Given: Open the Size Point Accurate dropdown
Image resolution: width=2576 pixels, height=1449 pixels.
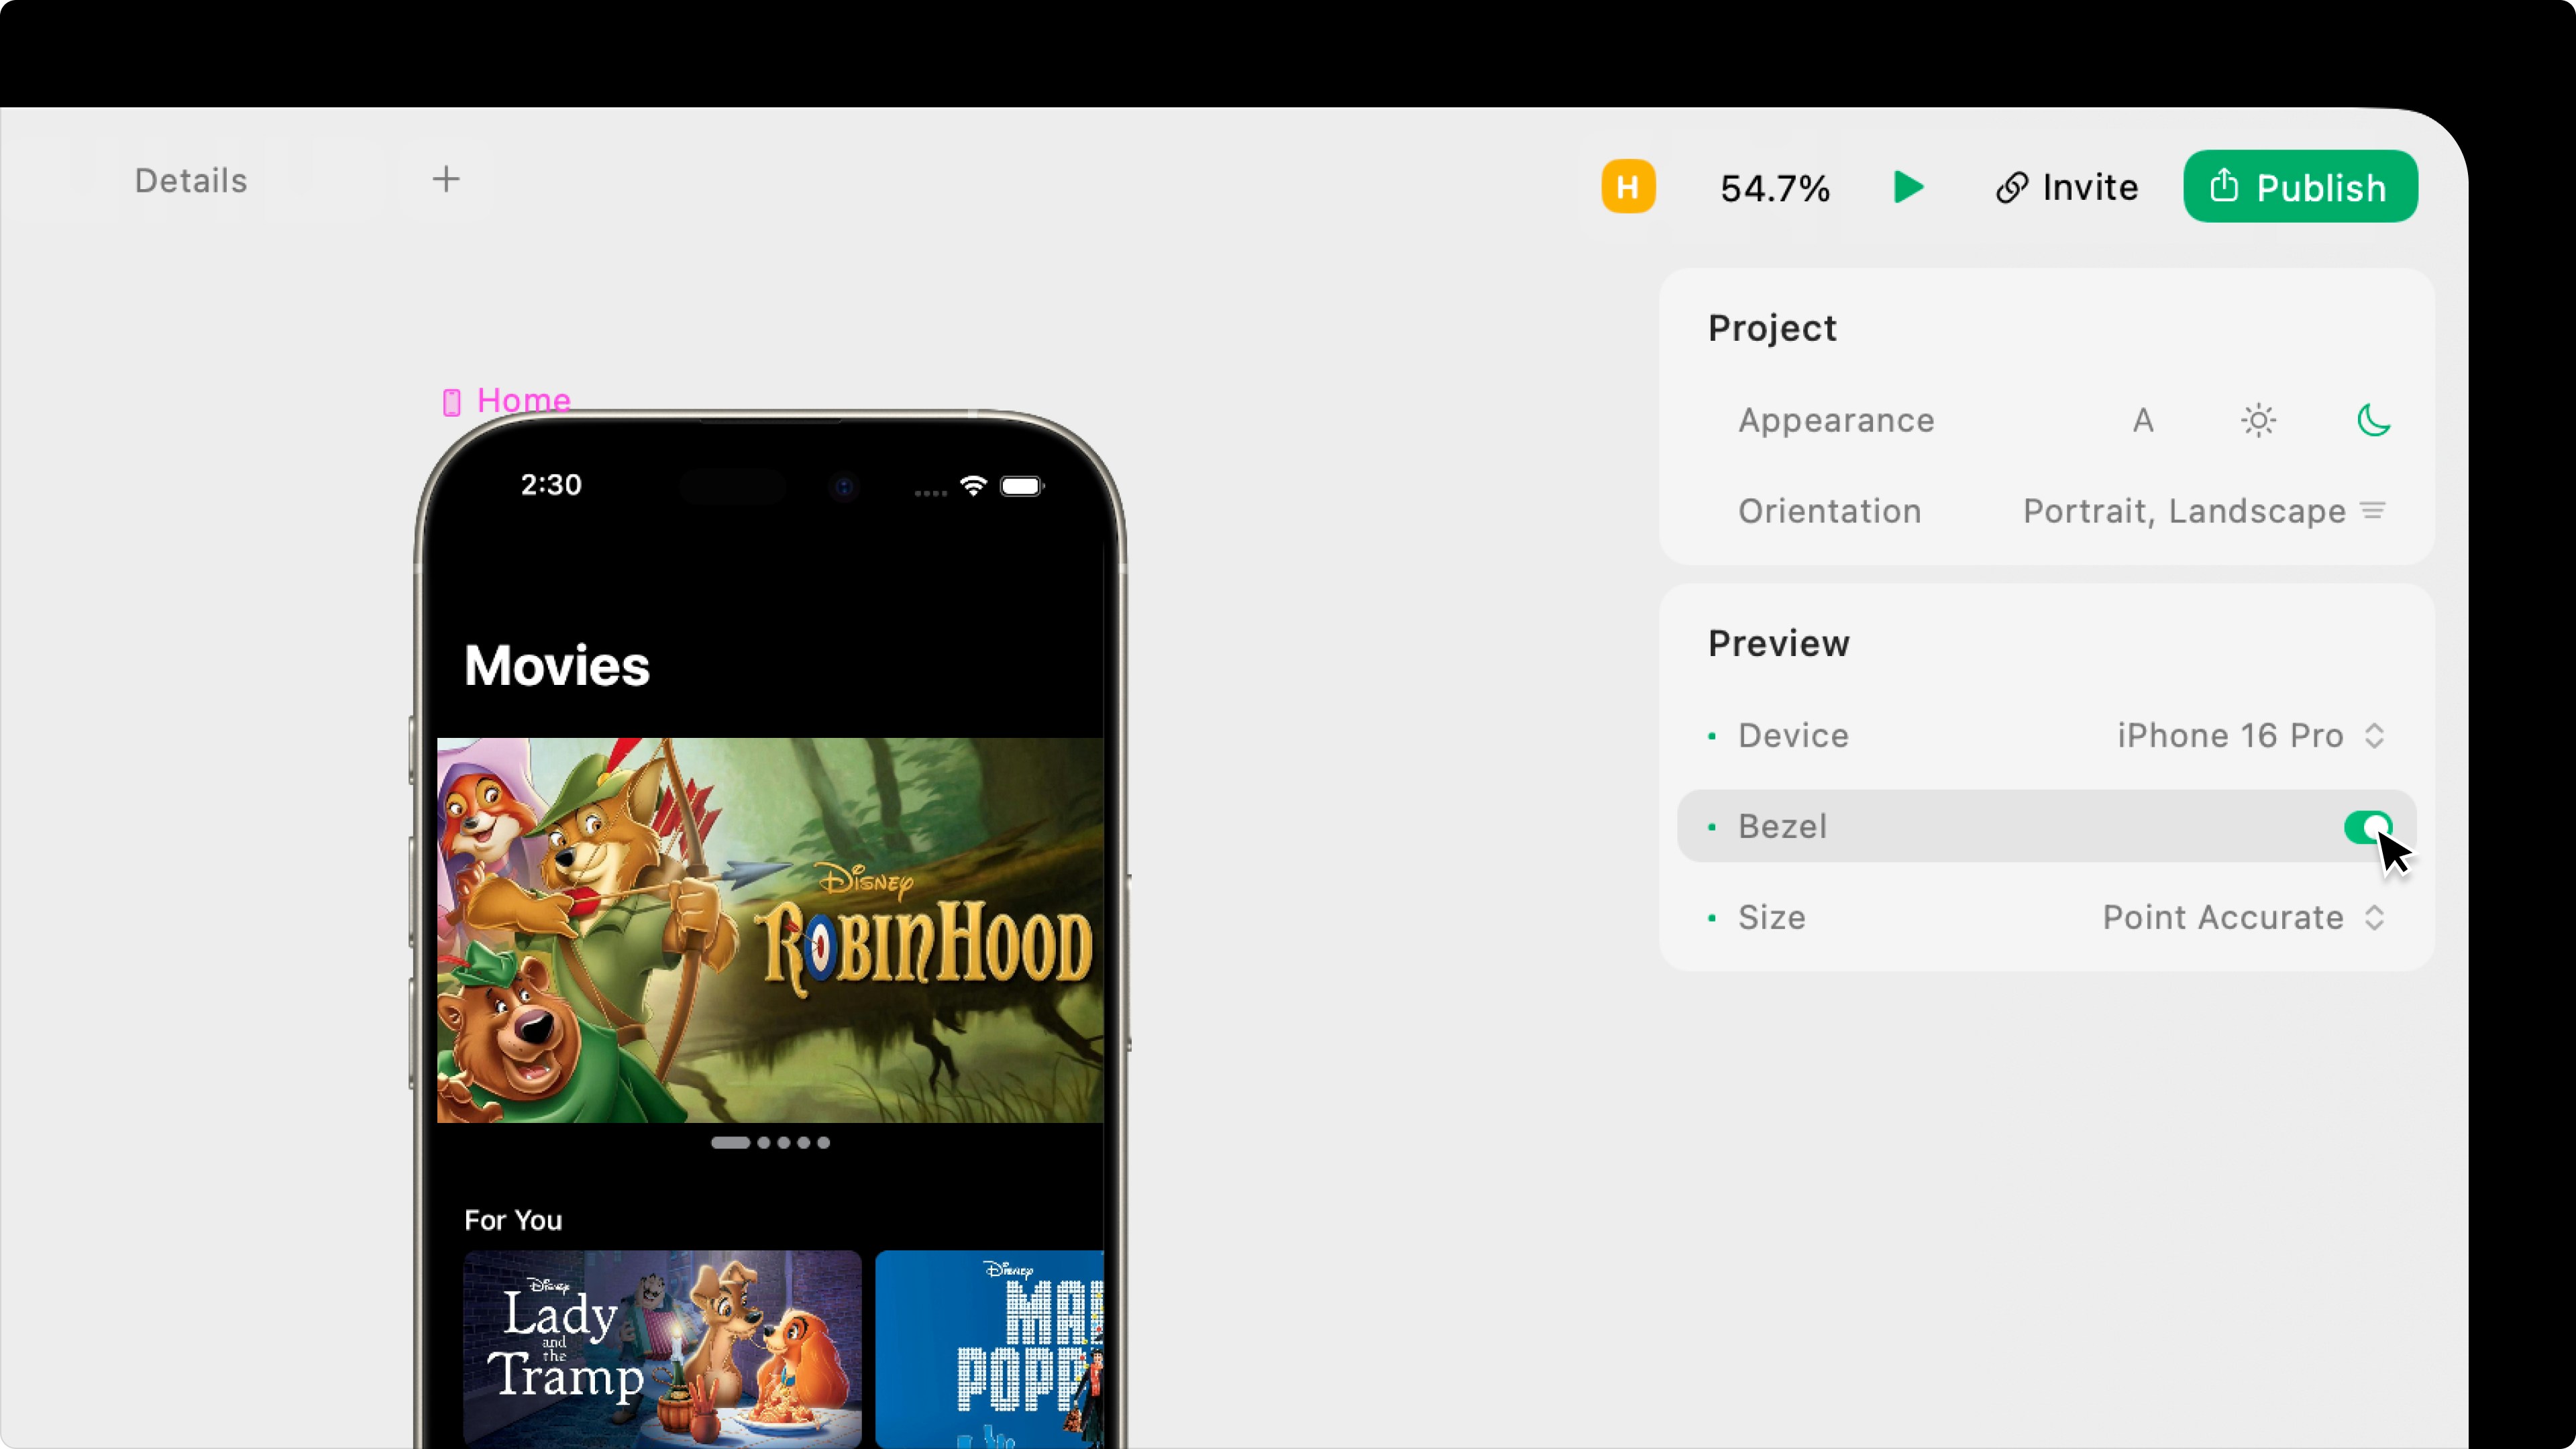Looking at the screenshot, I should pyautogui.click(x=2243, y=918).
